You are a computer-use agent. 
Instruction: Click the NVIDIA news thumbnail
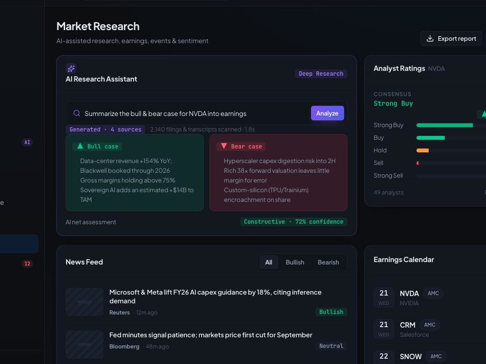tap(84, 302)
